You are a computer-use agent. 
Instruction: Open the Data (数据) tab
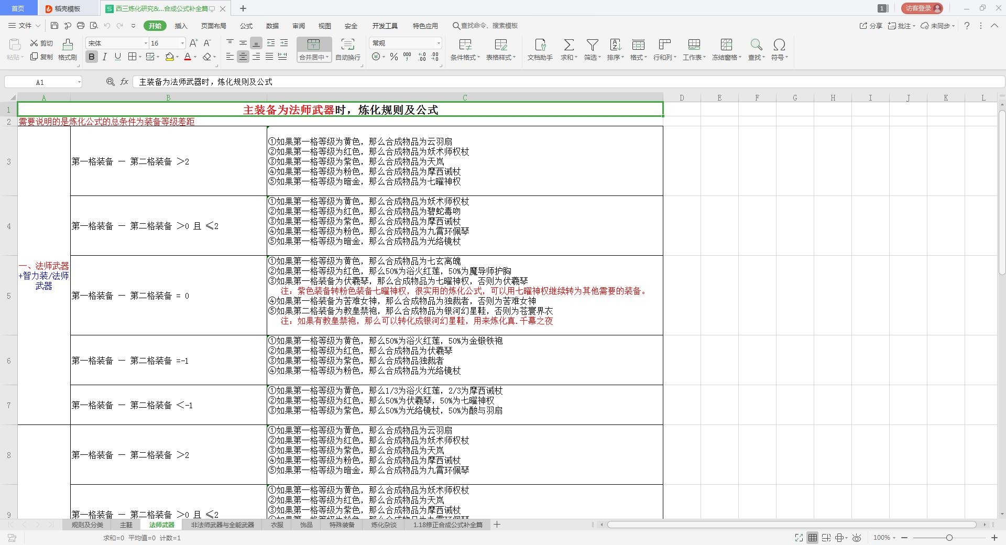click(x=272, y=26)
